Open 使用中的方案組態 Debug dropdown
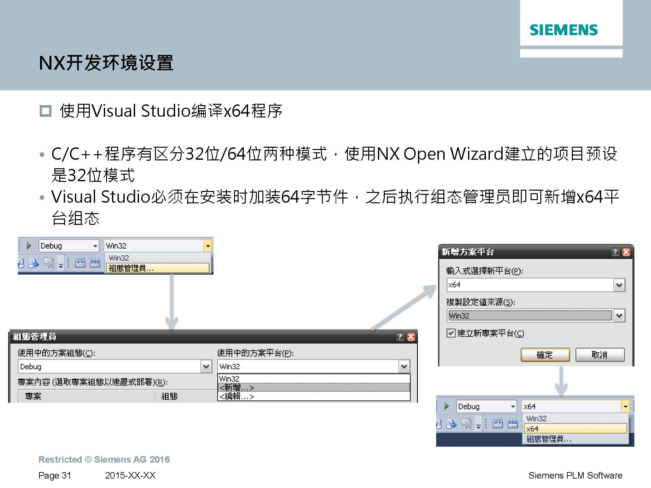This screenshot has height=488, width=651. pos(206,367)
